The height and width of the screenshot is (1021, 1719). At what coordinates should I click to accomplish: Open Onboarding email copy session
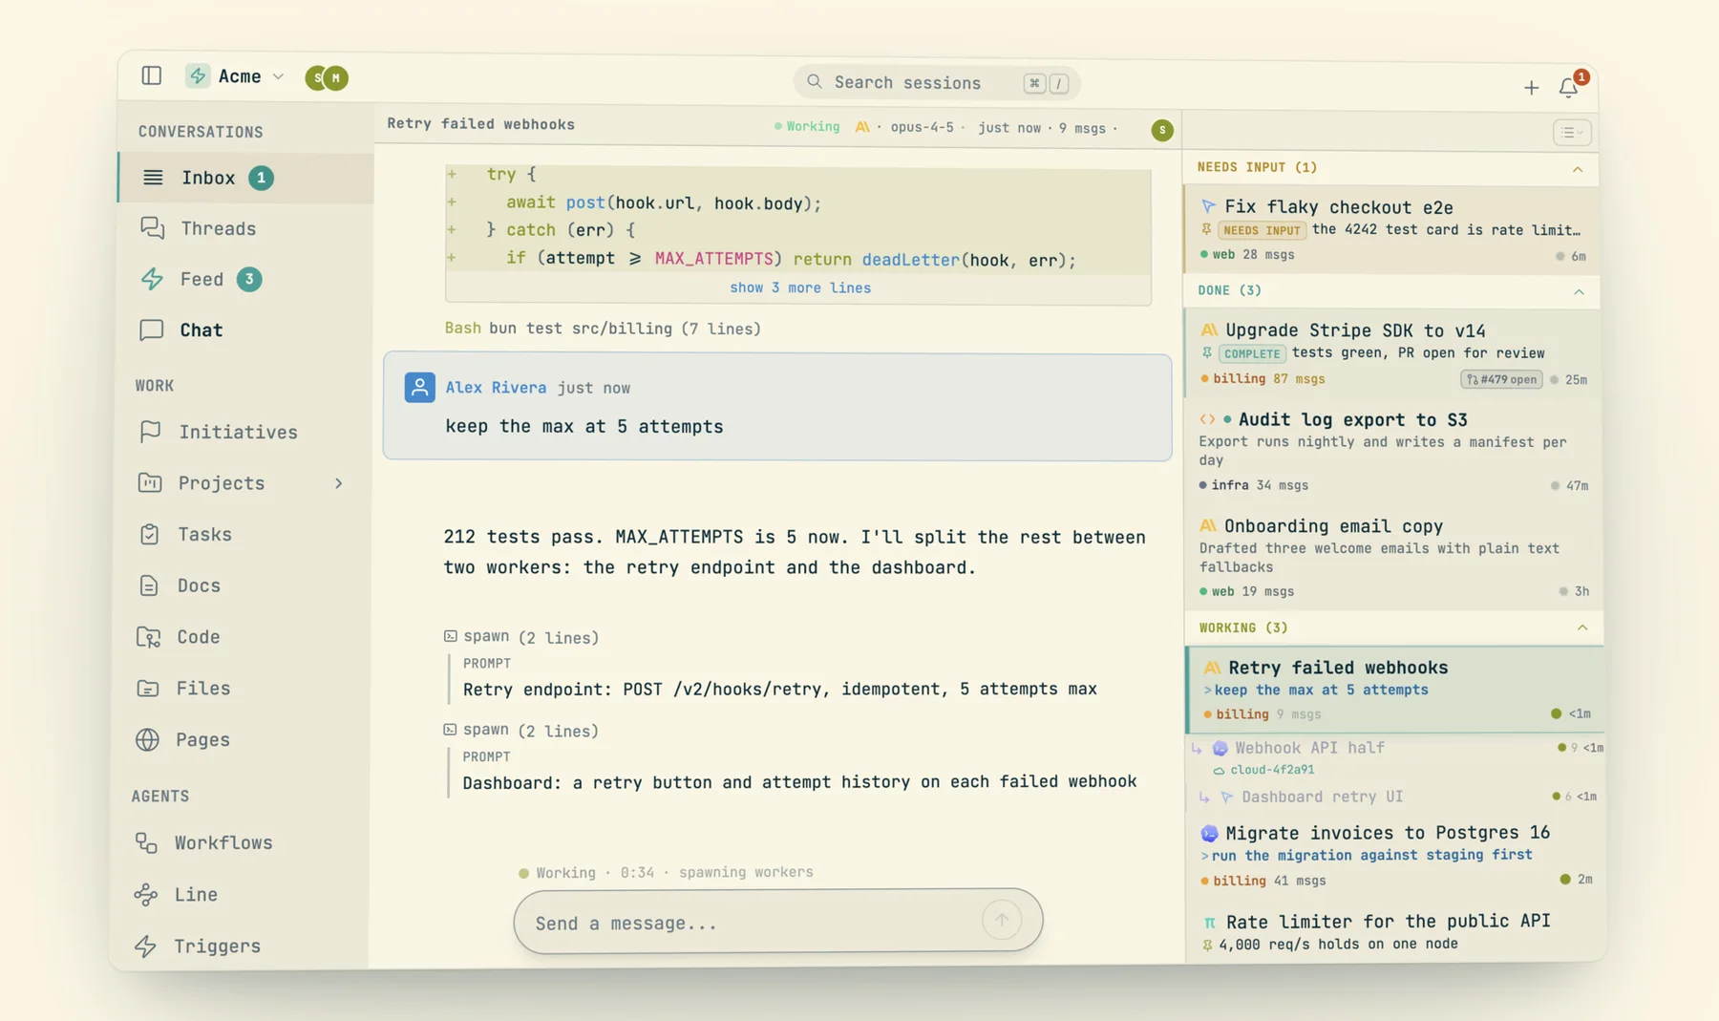(x=1392, y=557)
